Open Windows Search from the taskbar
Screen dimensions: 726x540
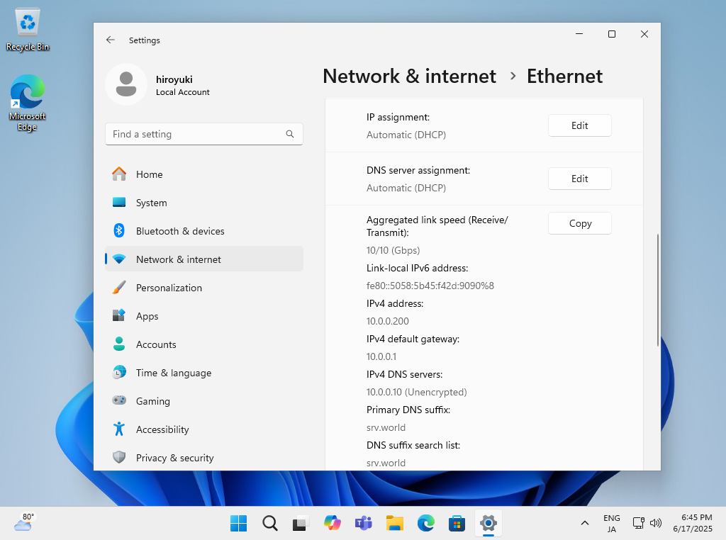point(269,523)
